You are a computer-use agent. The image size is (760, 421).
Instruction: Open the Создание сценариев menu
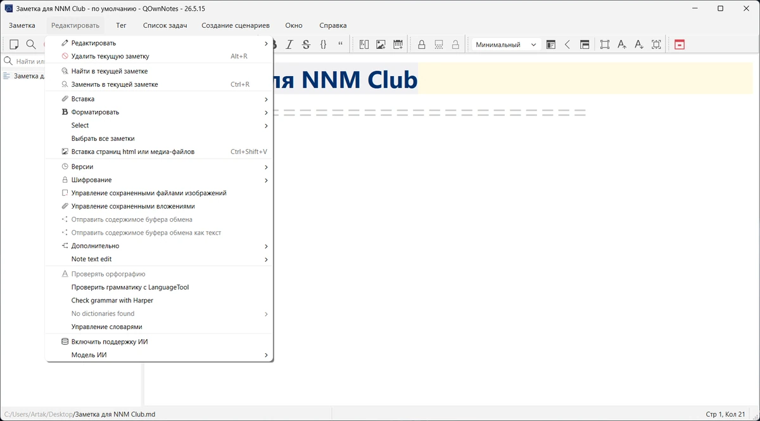pos(236,26)
